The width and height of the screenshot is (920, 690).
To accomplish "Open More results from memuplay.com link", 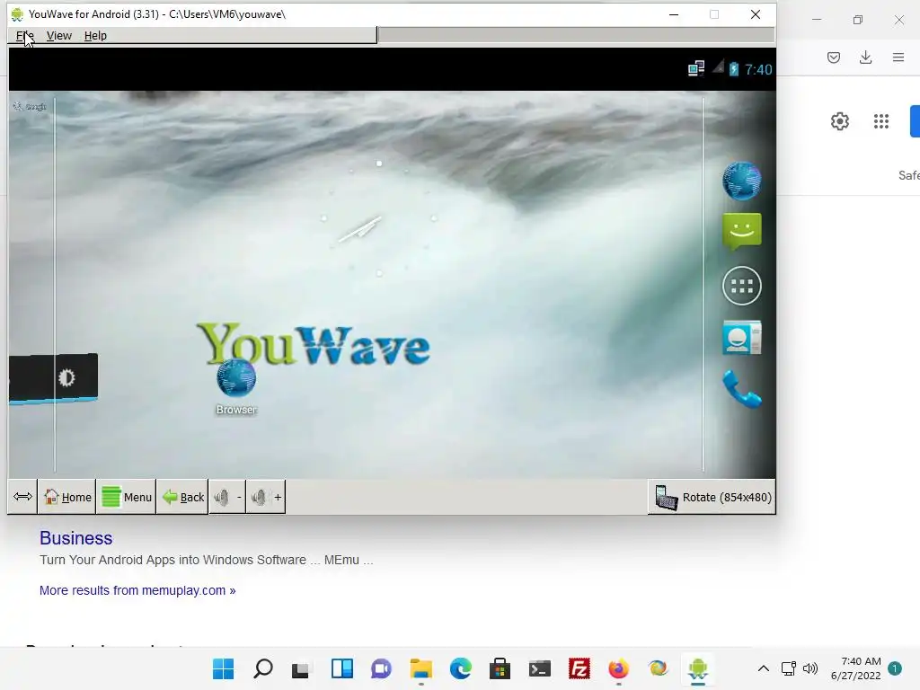I will [137, 590].
